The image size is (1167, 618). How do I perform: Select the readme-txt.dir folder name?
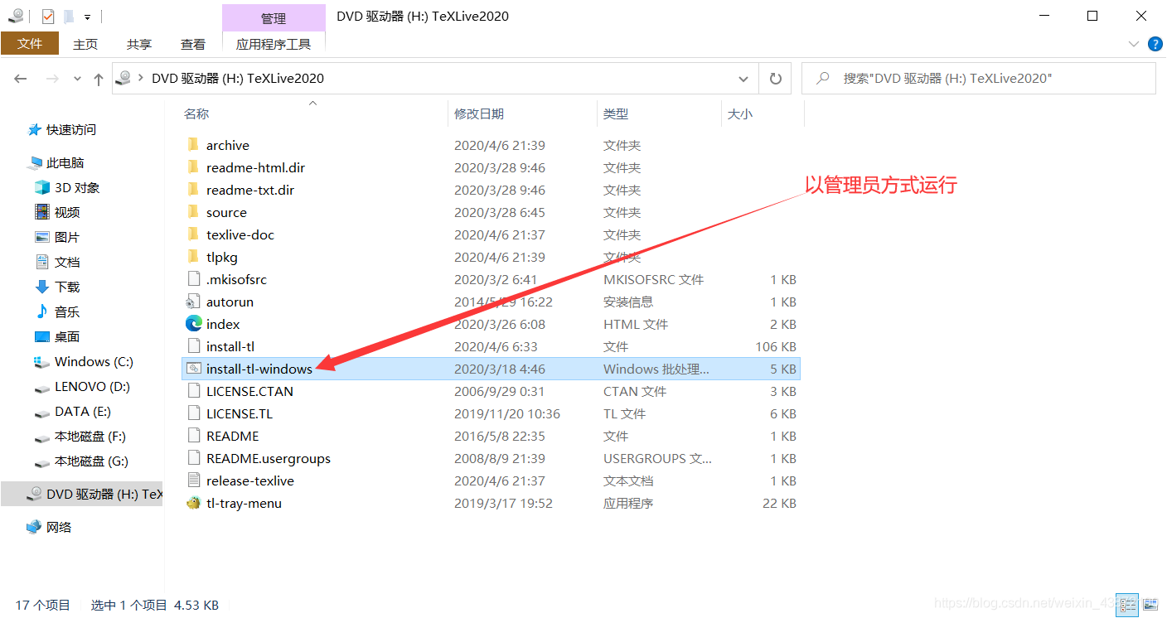click(250, 190)
